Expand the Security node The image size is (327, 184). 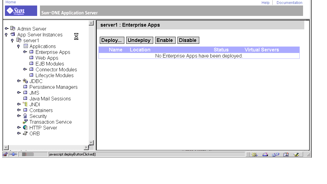click(19, 116)
